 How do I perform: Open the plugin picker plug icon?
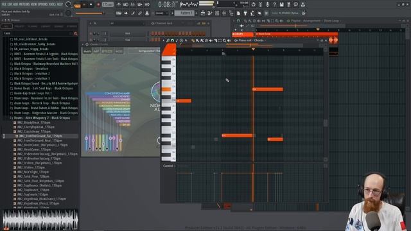point(245,13)
